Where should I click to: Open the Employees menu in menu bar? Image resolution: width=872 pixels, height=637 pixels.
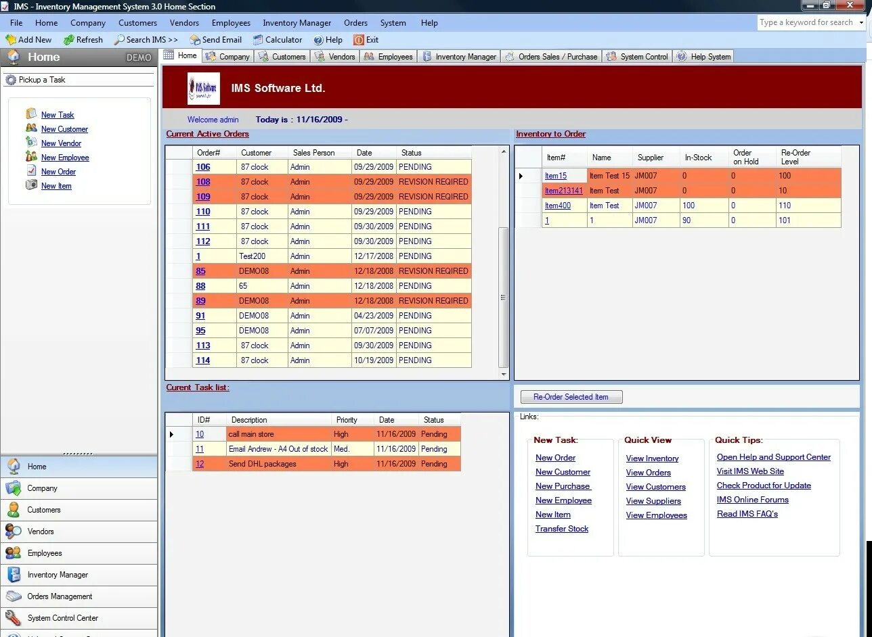pos(231,23)
